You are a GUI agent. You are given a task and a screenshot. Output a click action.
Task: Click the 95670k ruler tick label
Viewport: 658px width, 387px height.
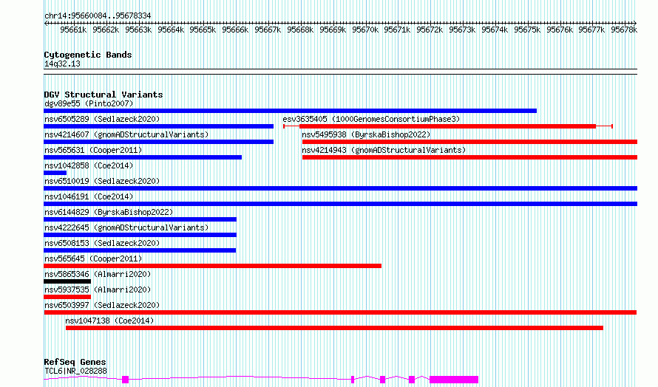(x=365, y=30)
